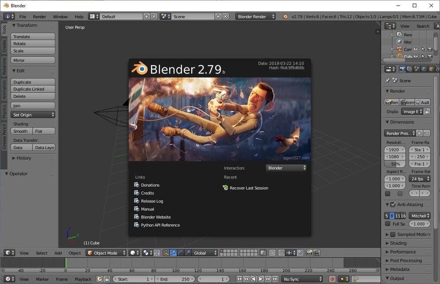The image size is (440, 284).
Task: Open the Set Origin dropdown
Action: pyautogui.click(x=33, y=115)
